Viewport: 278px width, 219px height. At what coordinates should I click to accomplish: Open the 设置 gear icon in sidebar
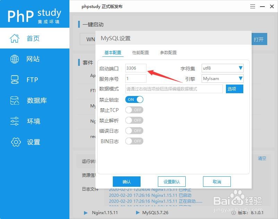coord(16,142)
